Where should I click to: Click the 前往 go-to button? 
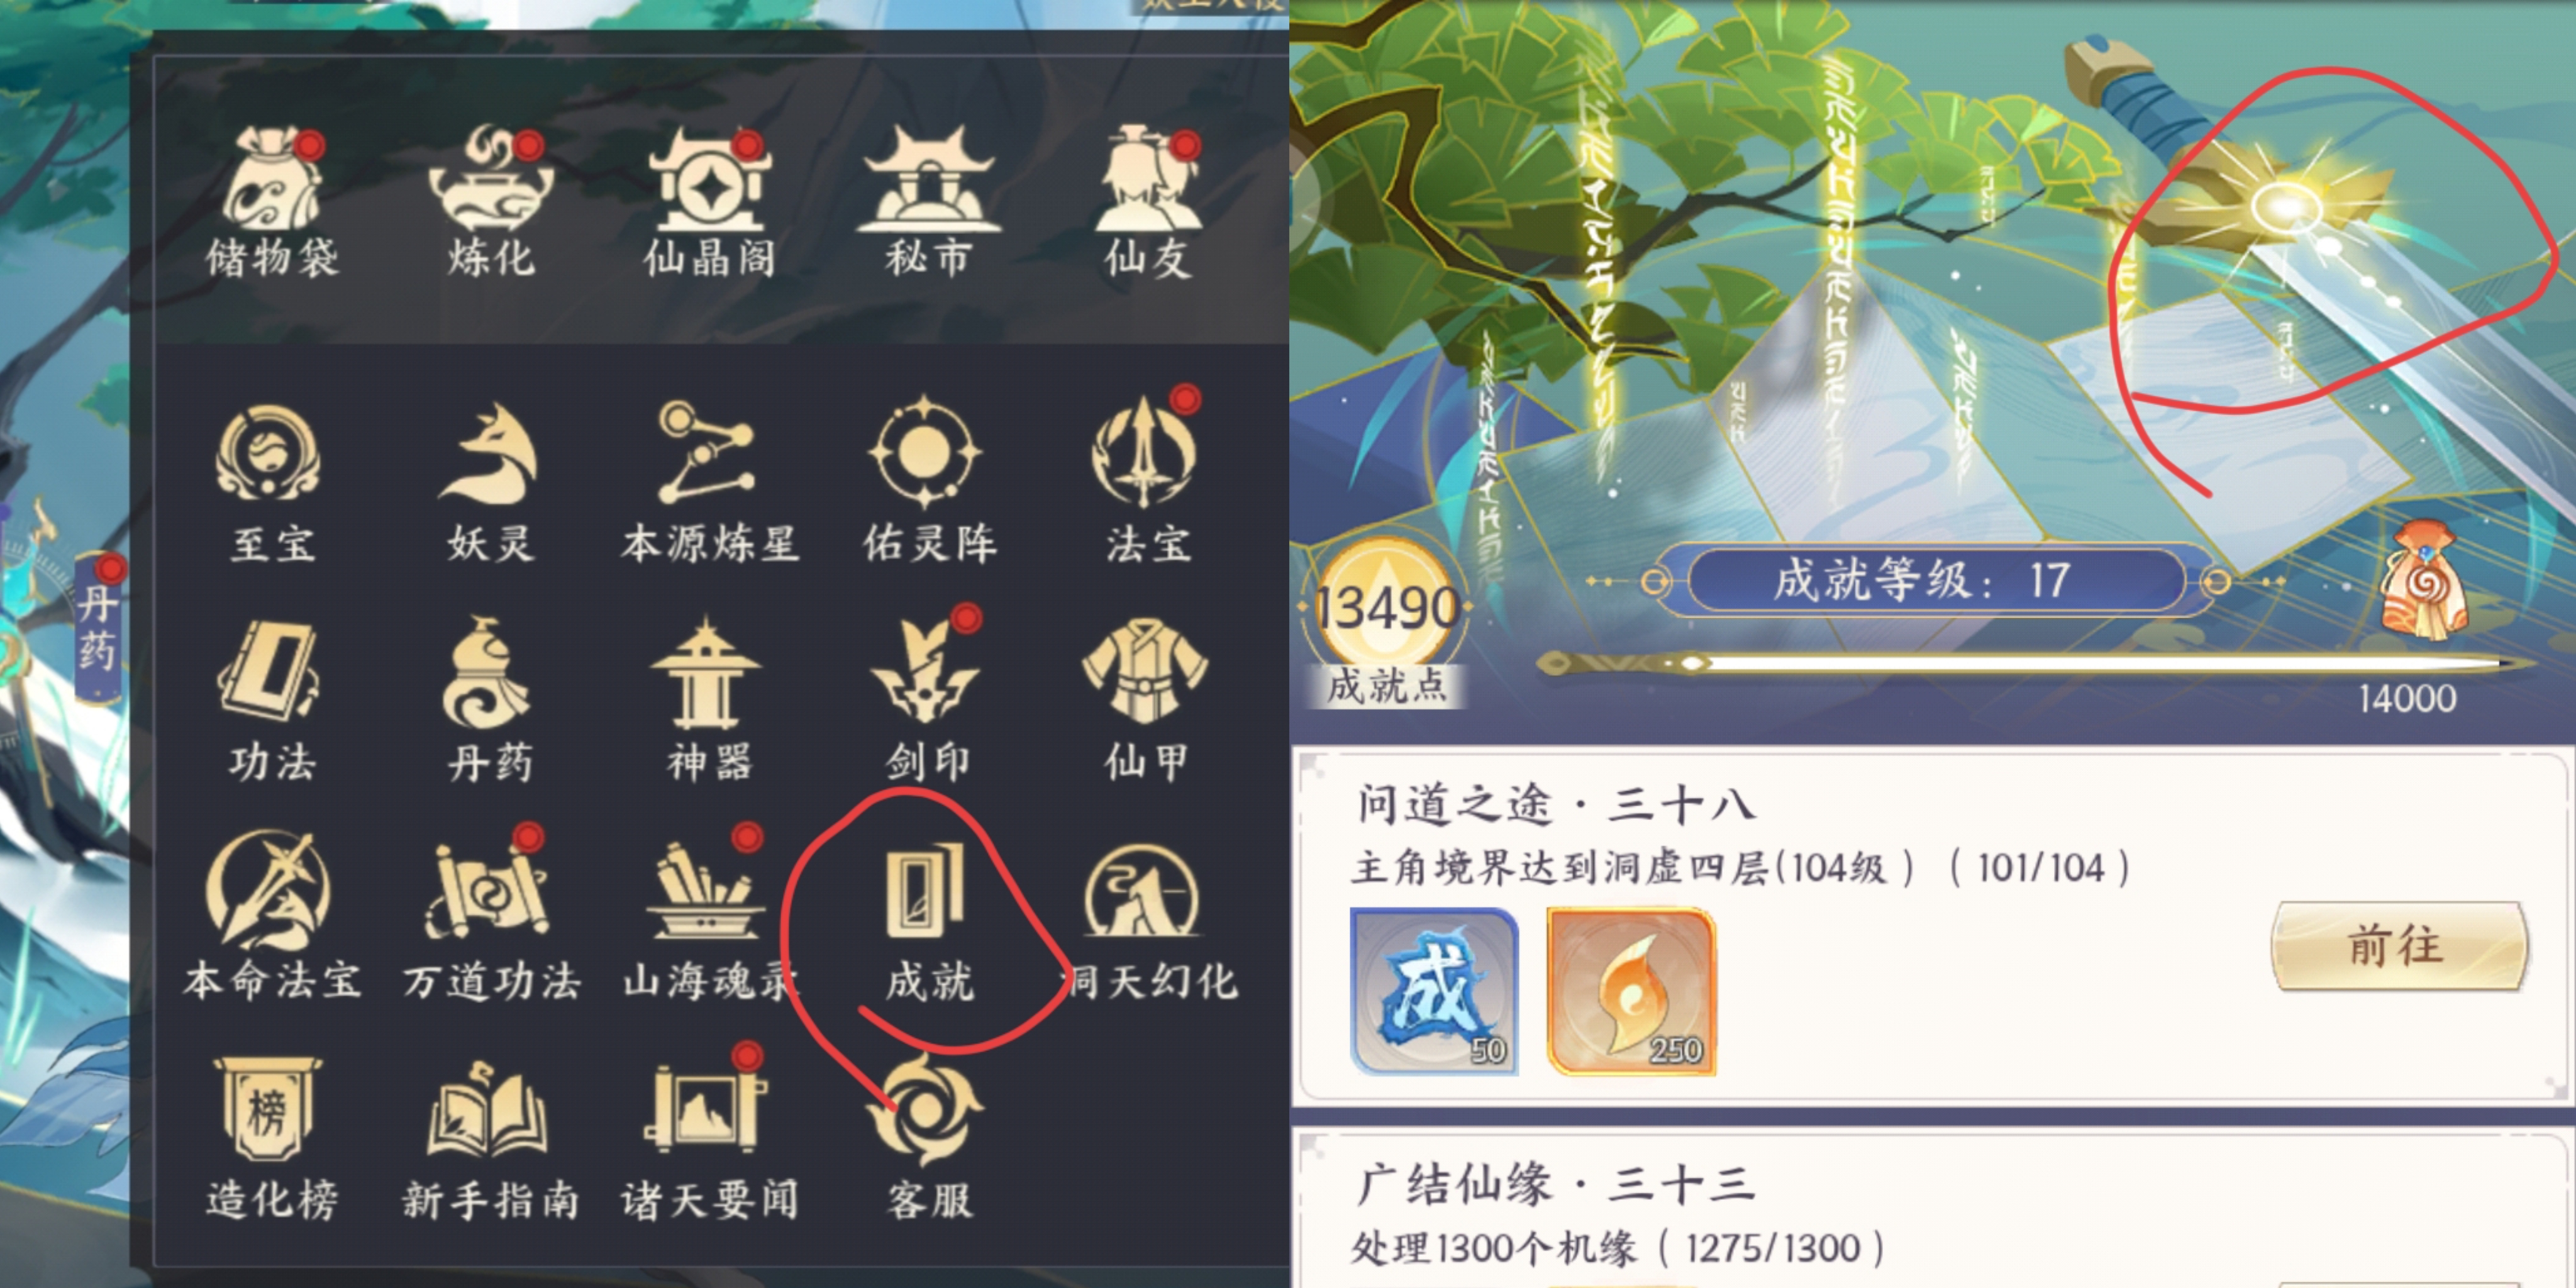click(x=2398, y=945)
